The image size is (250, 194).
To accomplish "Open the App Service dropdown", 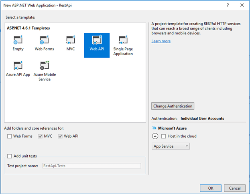I will [x=171, y=146].
